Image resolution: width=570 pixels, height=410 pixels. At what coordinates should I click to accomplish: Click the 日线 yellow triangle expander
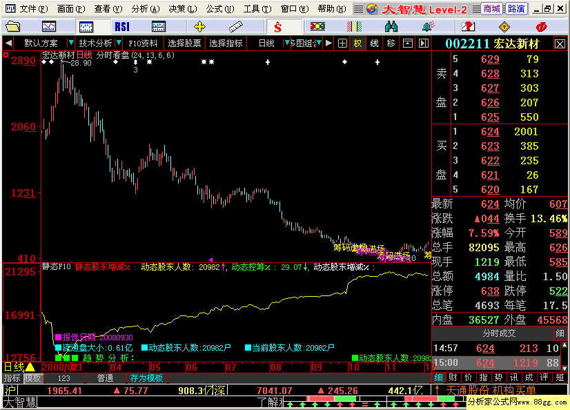[x=30, y=367]
